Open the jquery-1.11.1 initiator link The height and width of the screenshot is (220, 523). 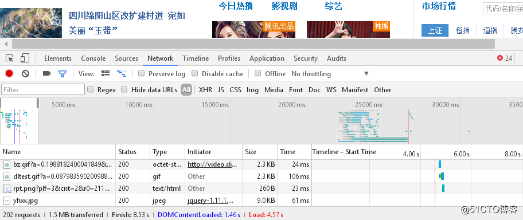coord(210,201)
